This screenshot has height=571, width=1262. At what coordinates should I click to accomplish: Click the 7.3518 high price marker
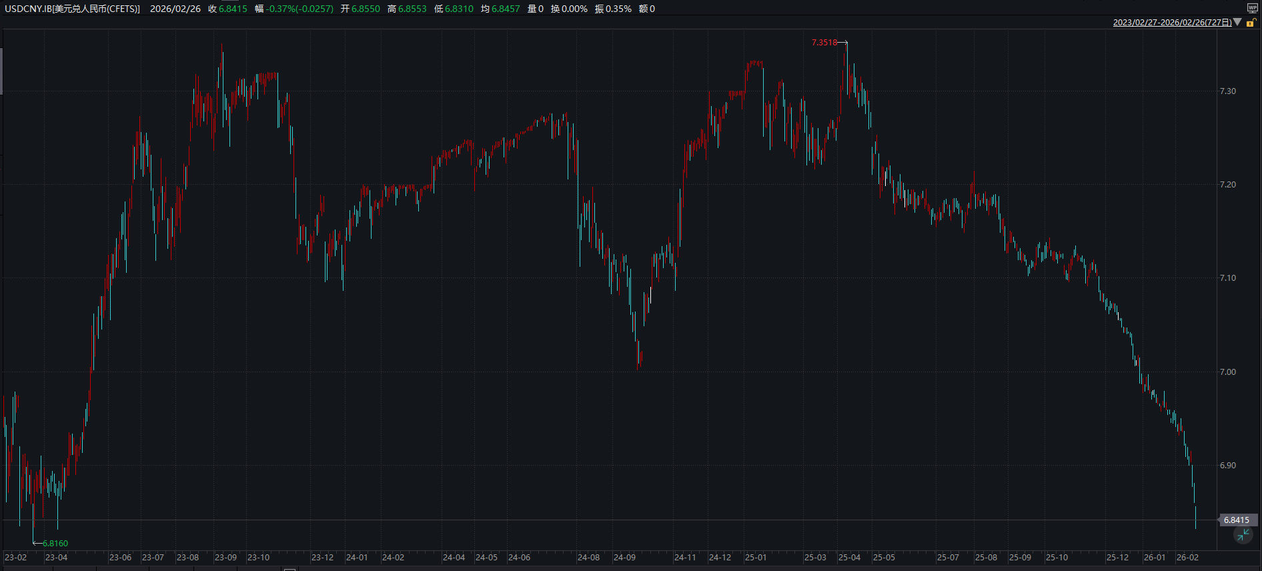point(824,43)
